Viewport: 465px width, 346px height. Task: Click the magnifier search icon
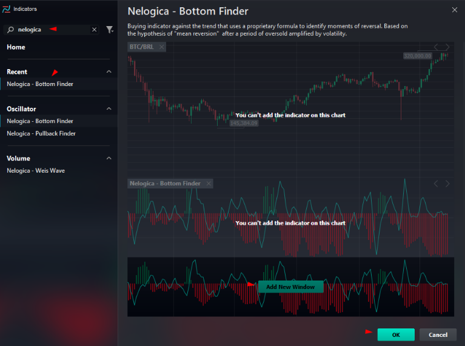10,30
